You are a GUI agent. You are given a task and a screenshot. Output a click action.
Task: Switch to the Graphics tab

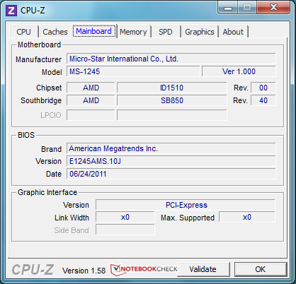(200, 32)
